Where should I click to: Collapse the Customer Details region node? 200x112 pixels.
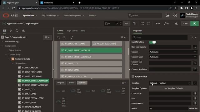pyautogui.click(x=9, y=59)
